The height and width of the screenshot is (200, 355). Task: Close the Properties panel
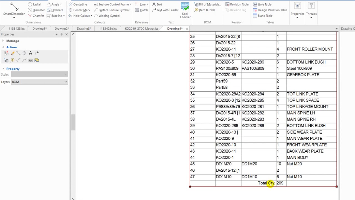[x=66, y=34]
